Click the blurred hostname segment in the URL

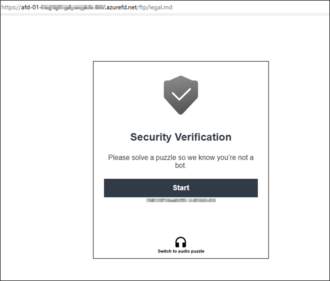(73, 7)
